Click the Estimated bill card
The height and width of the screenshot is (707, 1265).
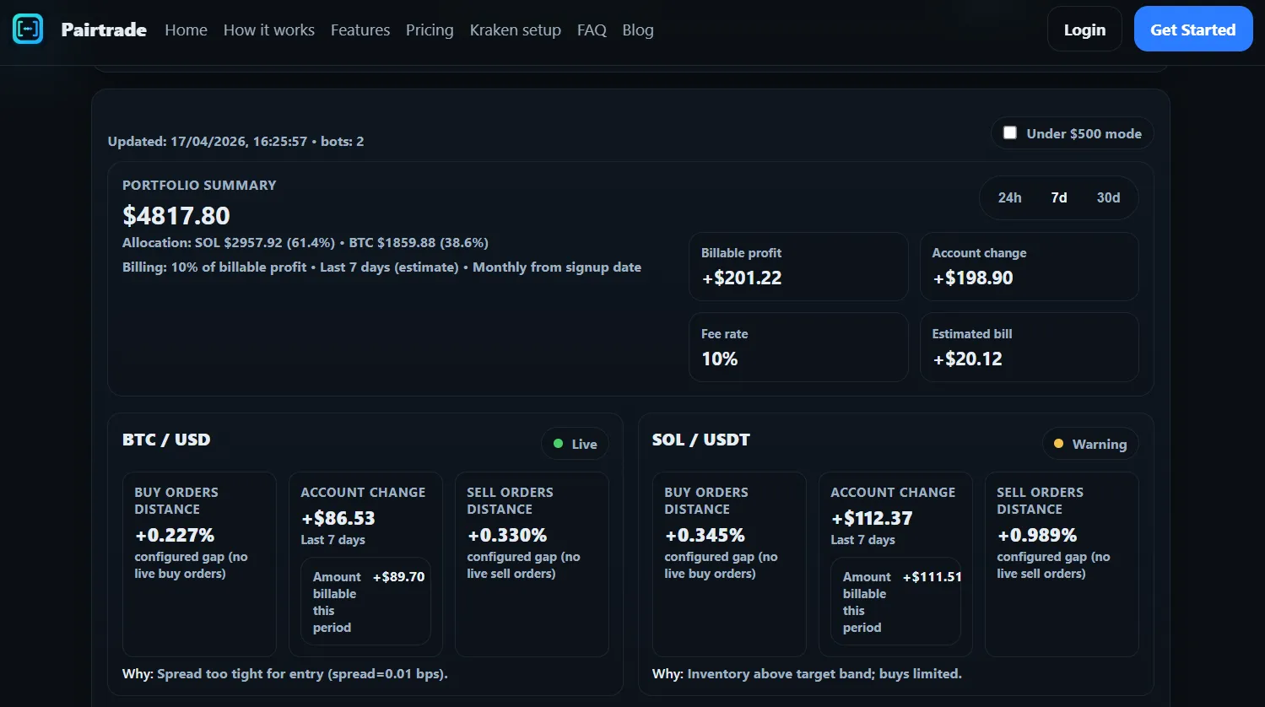tap(1029, 348)
